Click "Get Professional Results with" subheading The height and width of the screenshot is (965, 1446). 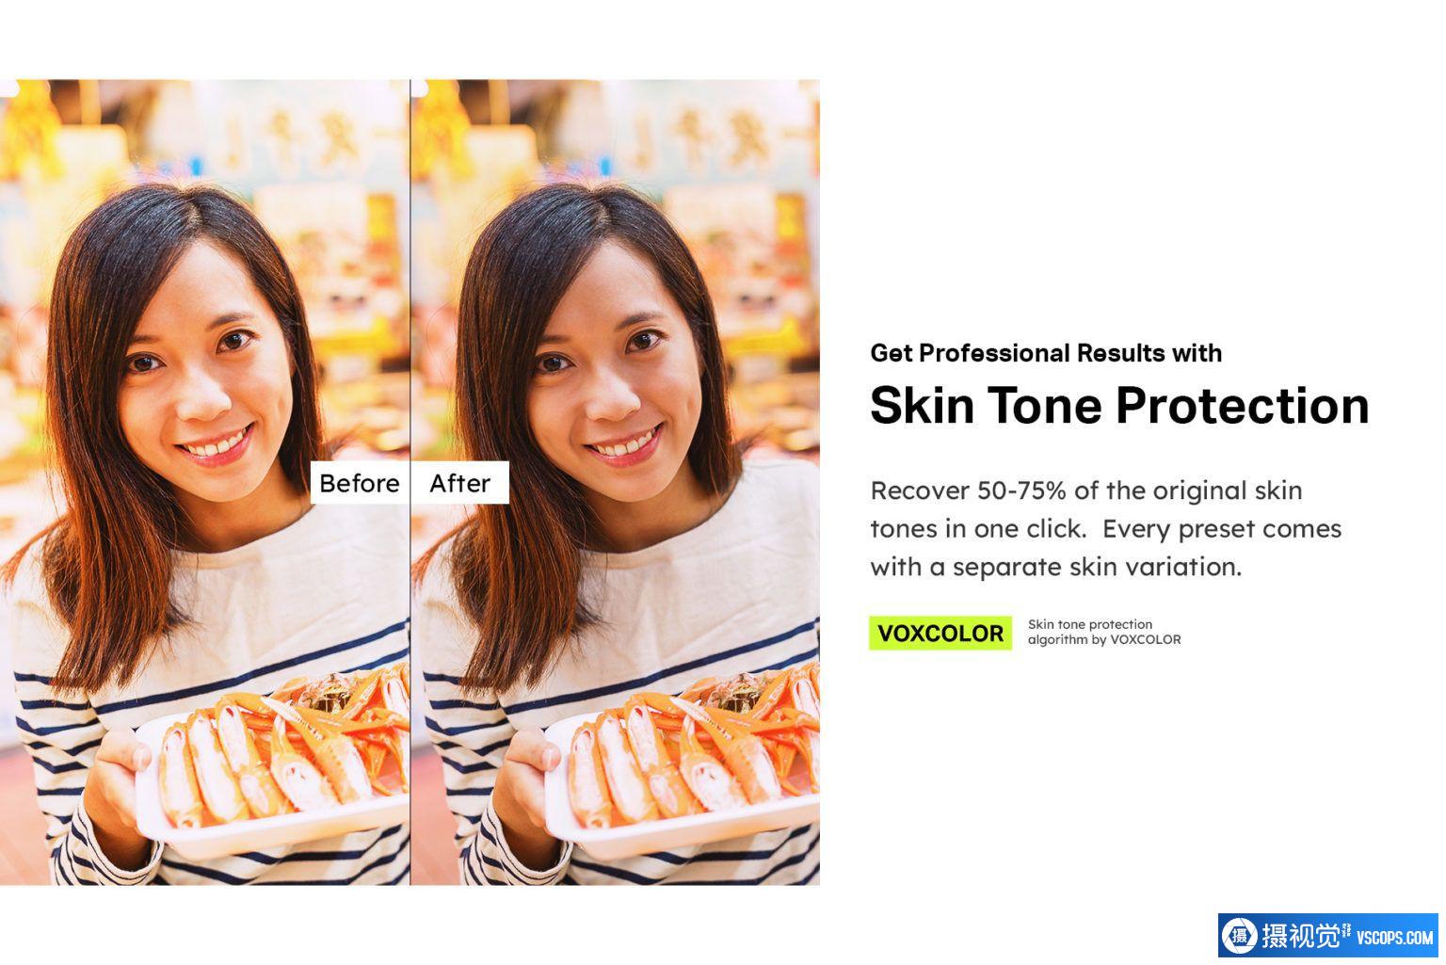1046,353
